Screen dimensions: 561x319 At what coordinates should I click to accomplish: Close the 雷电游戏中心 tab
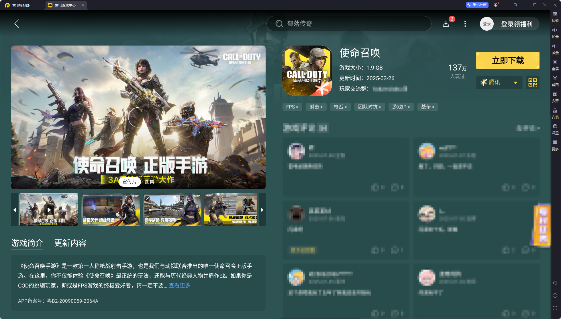click(x=83, y=5)
